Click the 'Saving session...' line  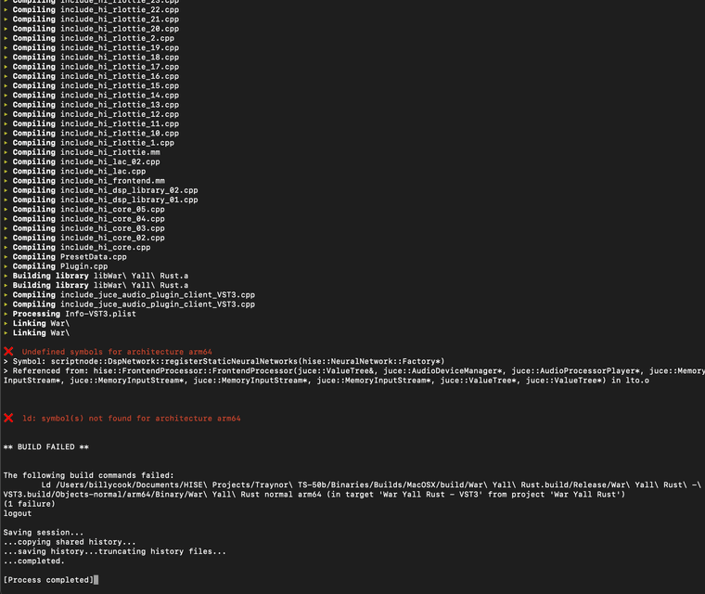coord(44,533)
